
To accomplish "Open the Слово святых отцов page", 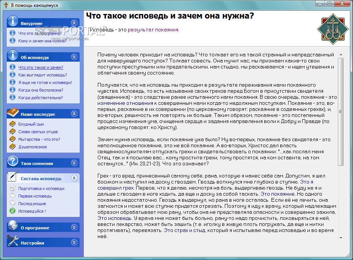I will click(x=38, y=132).
